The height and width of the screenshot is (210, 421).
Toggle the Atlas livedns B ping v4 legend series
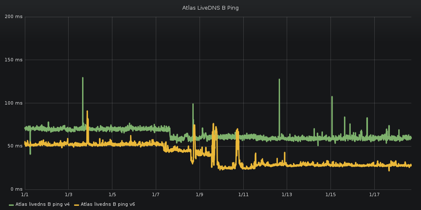pos(42,205)
